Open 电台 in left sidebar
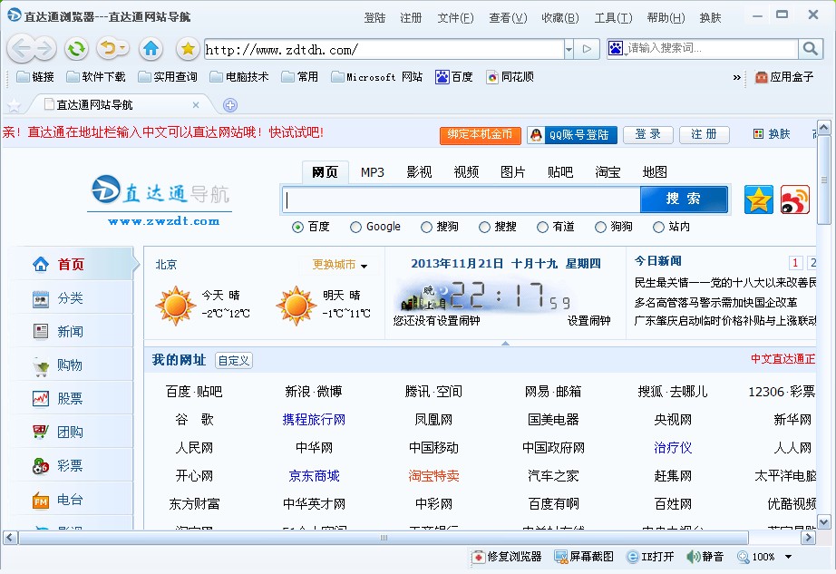The height and width of the screenshot is (574, 836). pos(70,500)
